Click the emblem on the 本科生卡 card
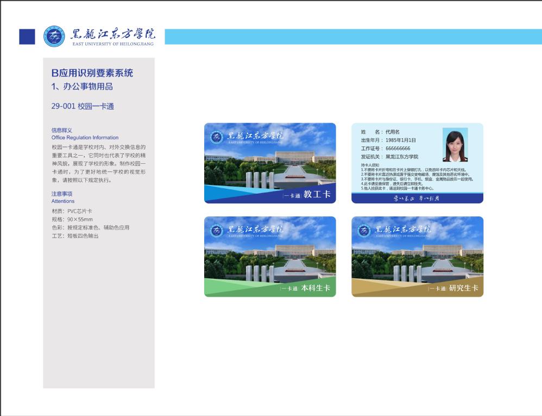Viewport: 542px width, 416px height. [217, 231]
